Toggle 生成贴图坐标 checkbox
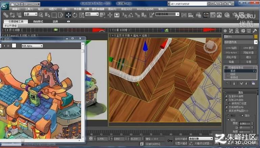260x148 pixels. [226, 107]
